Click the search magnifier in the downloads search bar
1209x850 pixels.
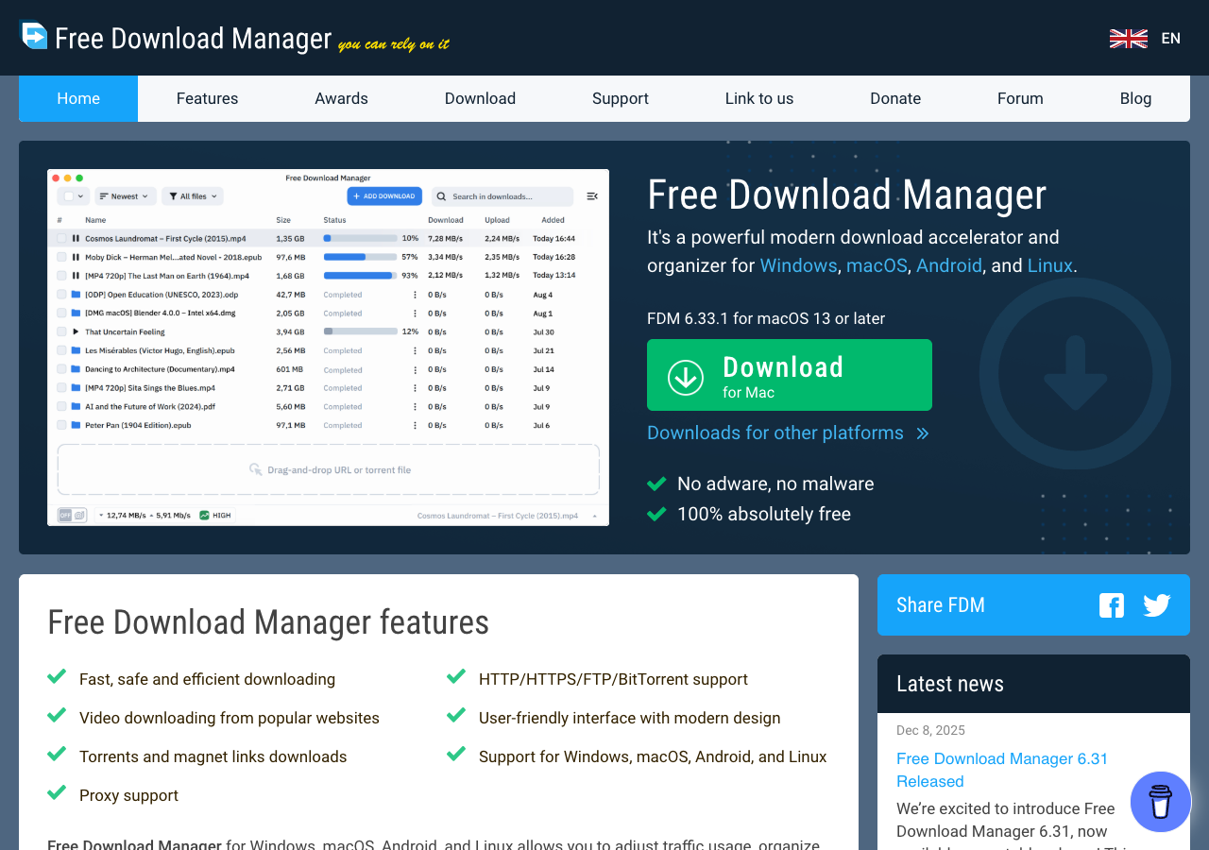pos(440,196)
